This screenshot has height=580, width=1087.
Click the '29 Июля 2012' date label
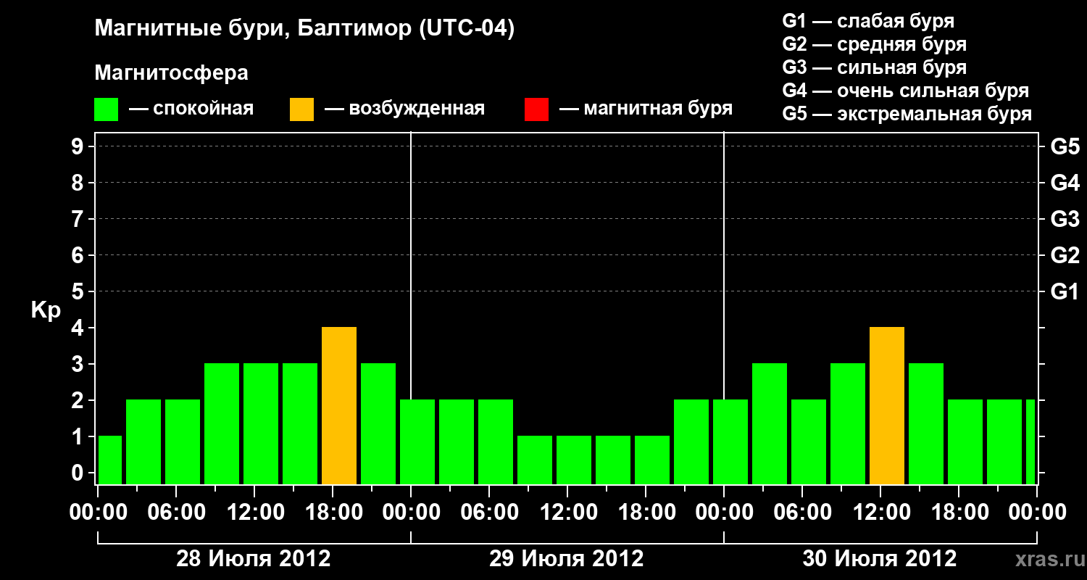(567, 559)
